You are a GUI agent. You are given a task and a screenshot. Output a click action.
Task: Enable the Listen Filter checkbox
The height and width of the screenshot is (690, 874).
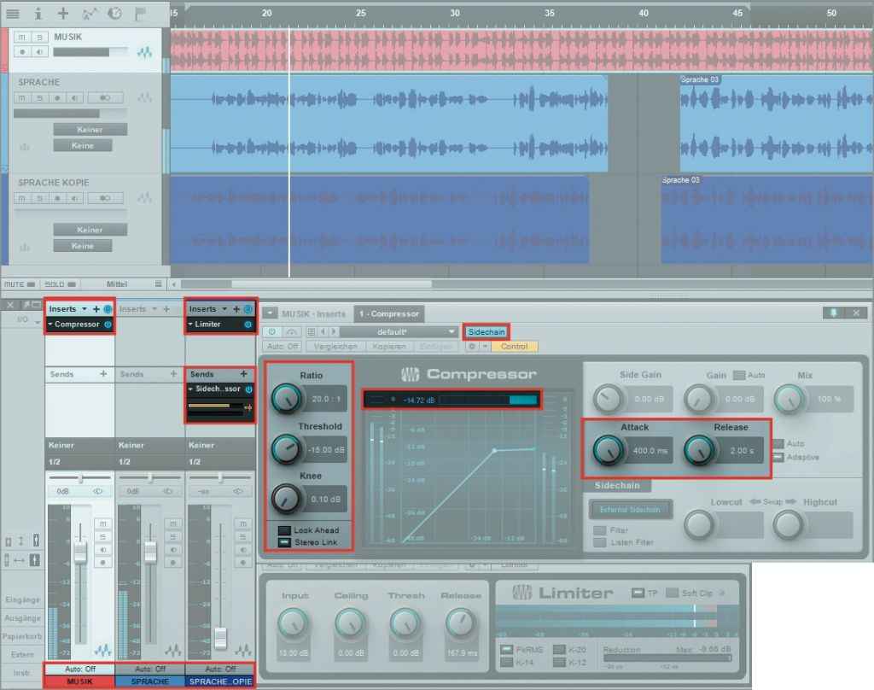tap(600, 542)
